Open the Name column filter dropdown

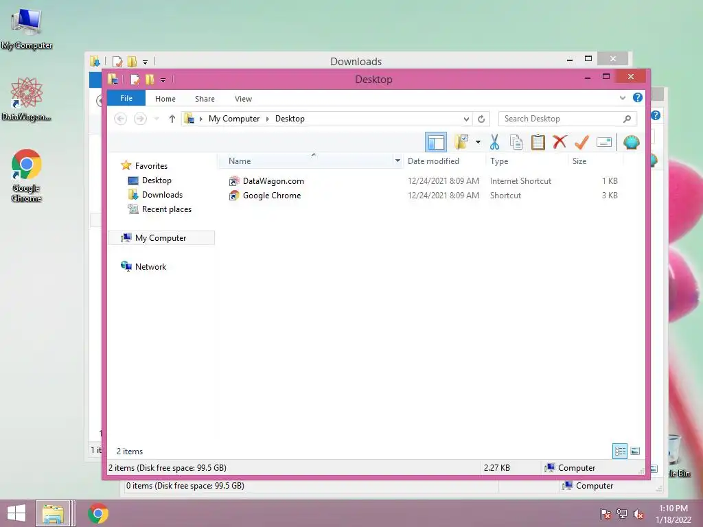pyautogui.click(x=397, y=161)
